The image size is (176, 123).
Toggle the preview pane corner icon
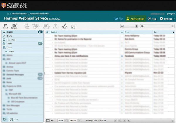173,121
